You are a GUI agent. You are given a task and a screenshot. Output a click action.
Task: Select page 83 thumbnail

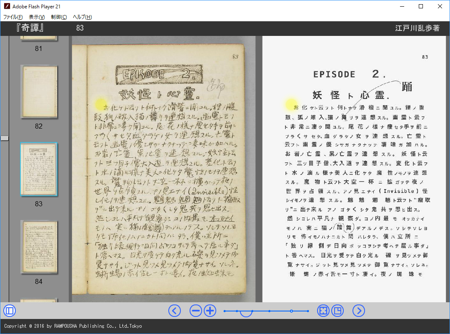pyautogui.click(x=39, y=169)
